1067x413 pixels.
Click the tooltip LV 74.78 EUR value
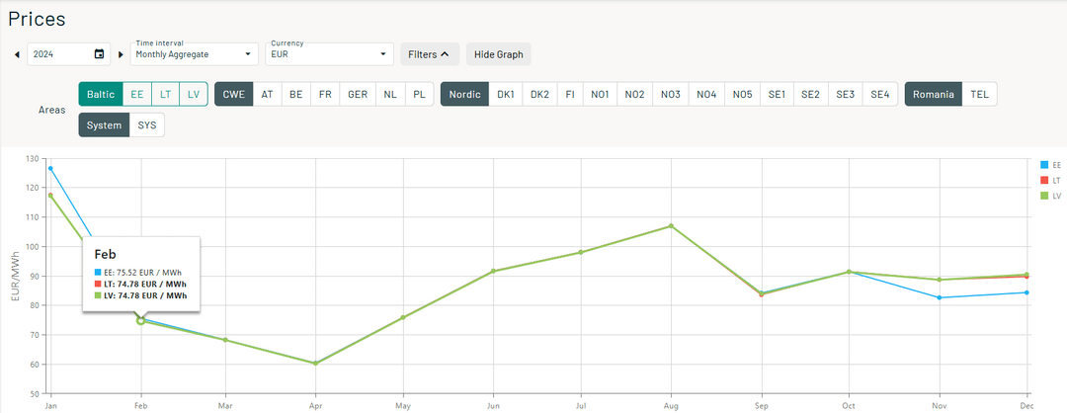pos(143,295)
